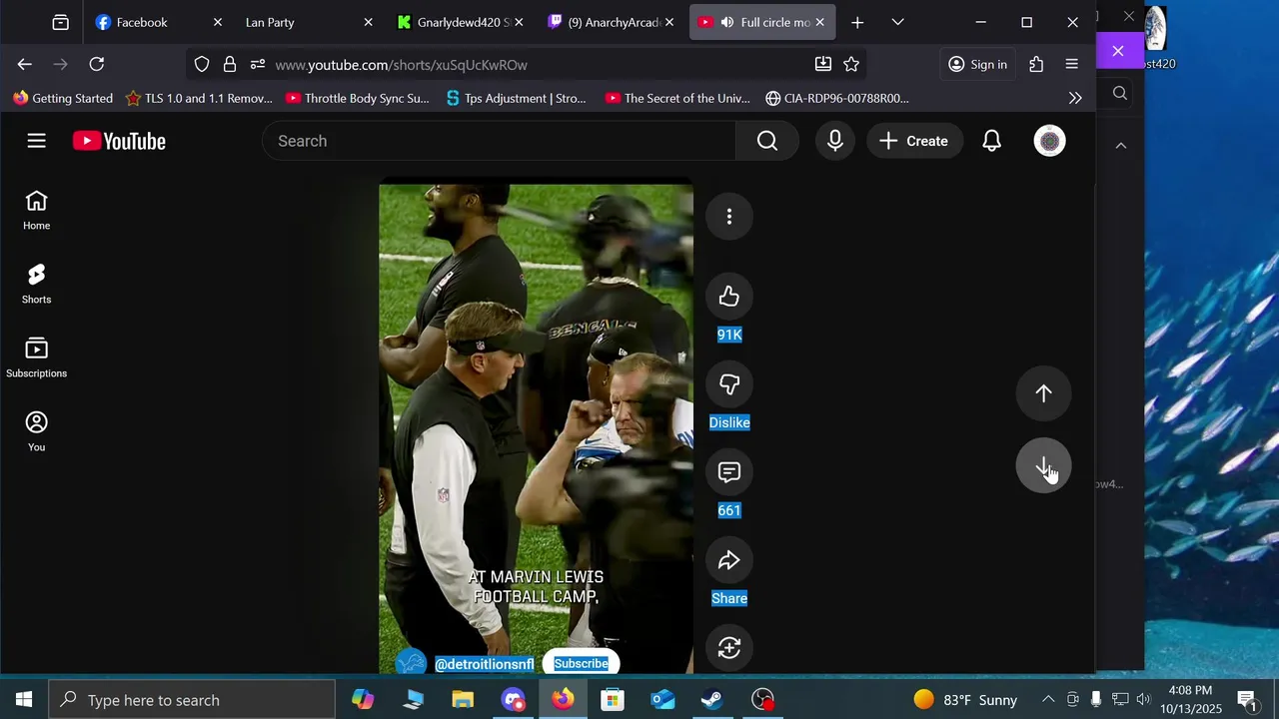Subscribe to detroitlionsnfl channel
1279x719 pixels.
pos(582,663)
